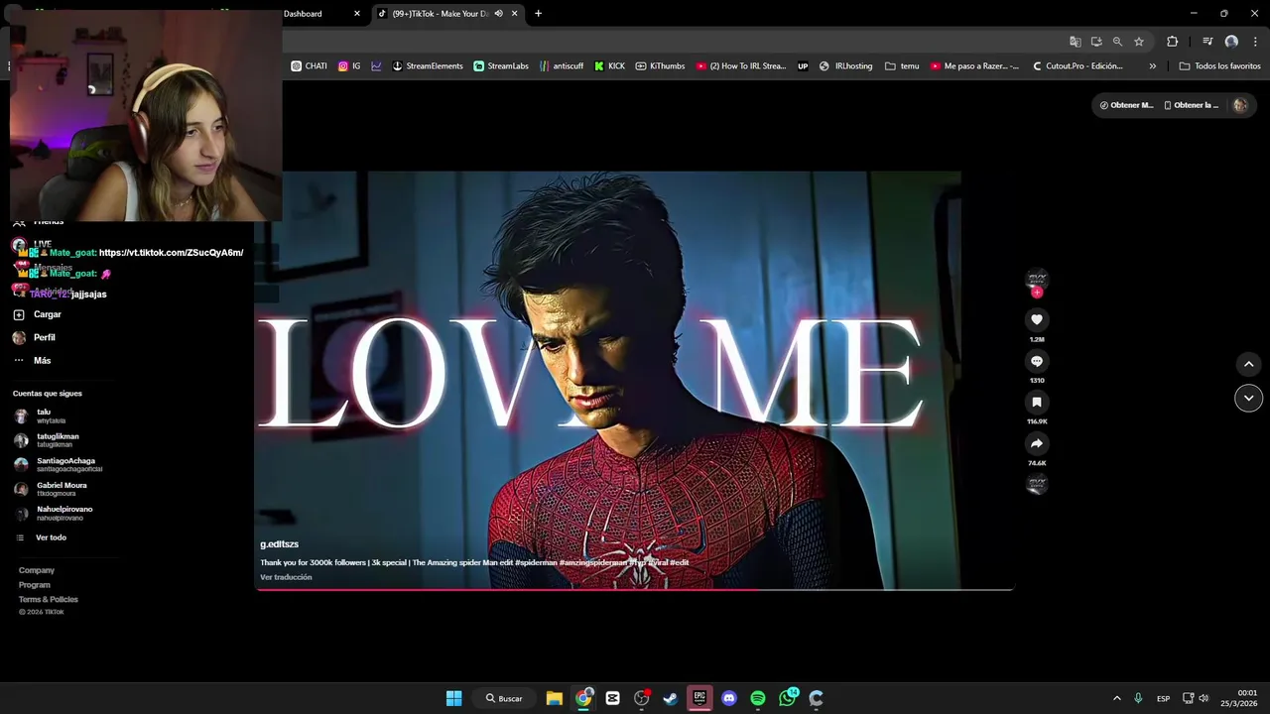
Task: Close the Dashboard tab
Action: pyautogui.click(x=357, y=14)
